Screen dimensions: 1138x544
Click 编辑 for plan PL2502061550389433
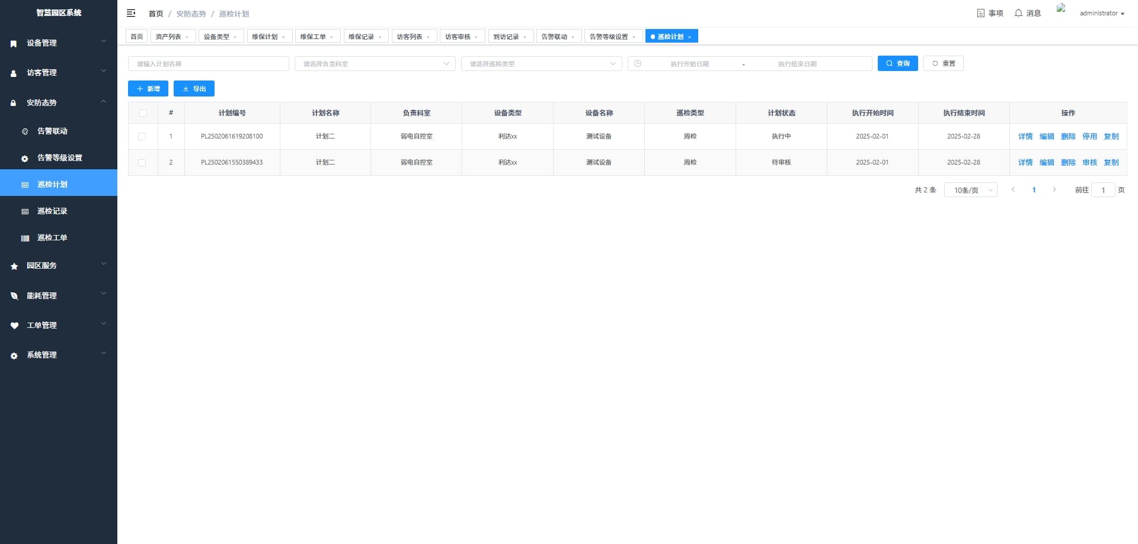pos(1047,162)
